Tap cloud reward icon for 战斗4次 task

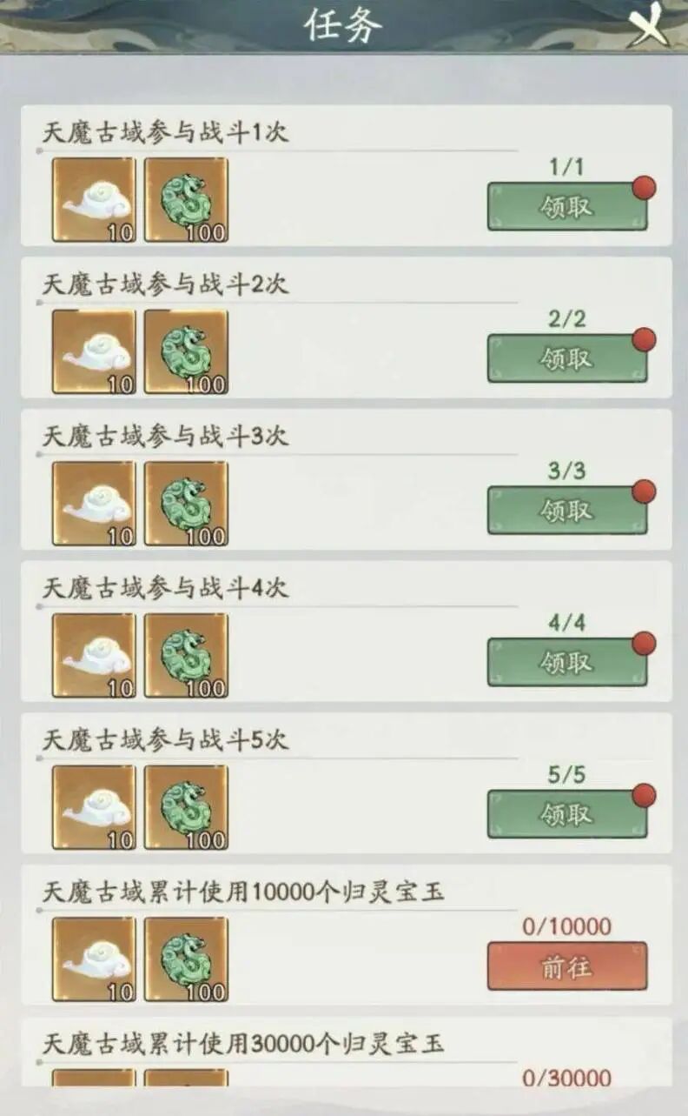click(94, 656)
